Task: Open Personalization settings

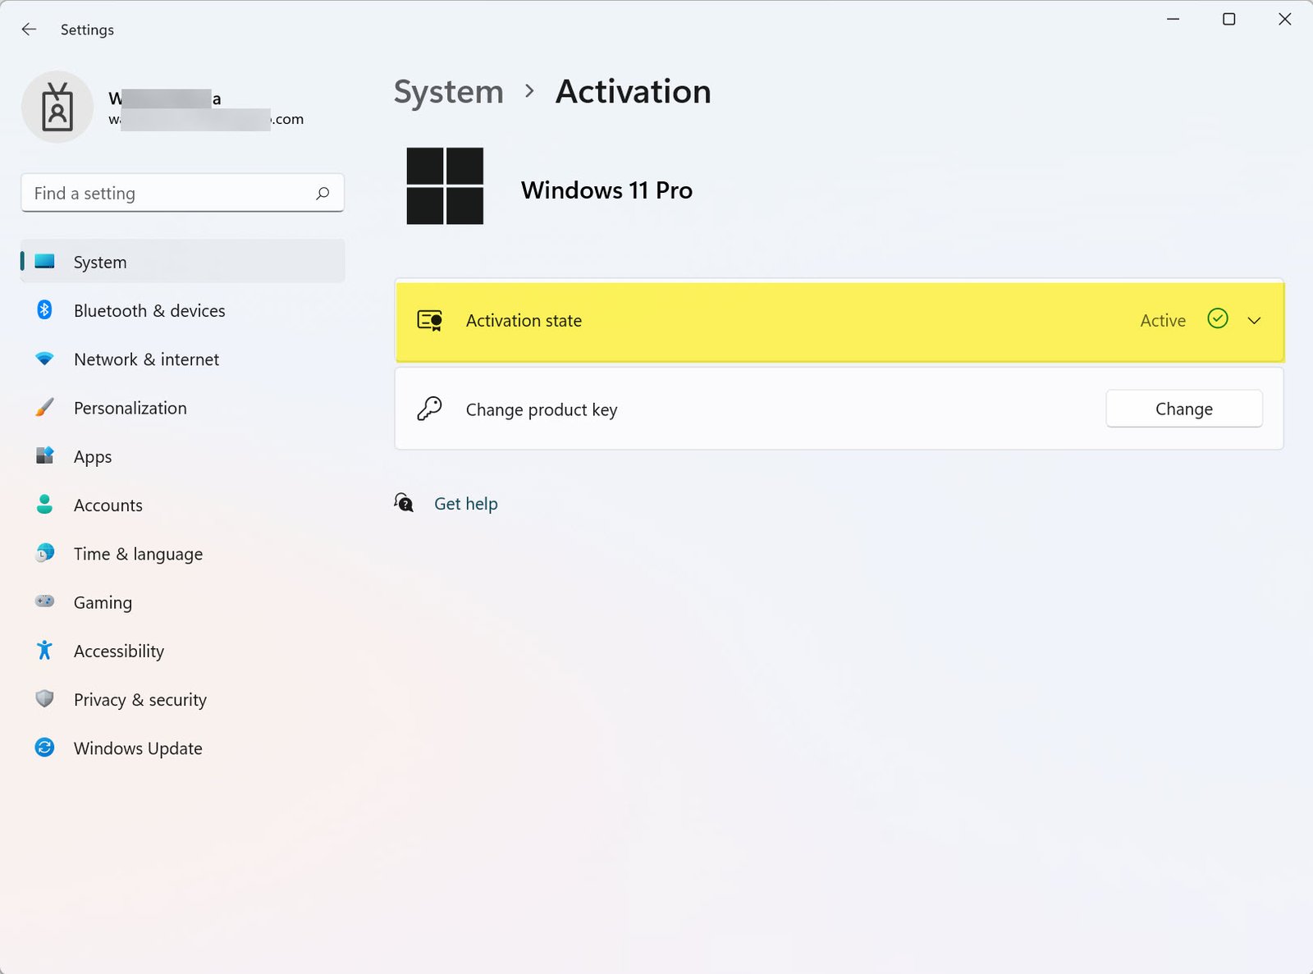Action: click(x=182, y=407)
